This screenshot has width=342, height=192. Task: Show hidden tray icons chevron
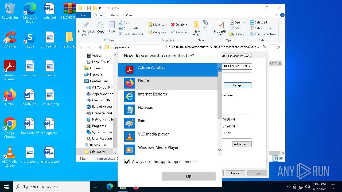pos(288,187)
